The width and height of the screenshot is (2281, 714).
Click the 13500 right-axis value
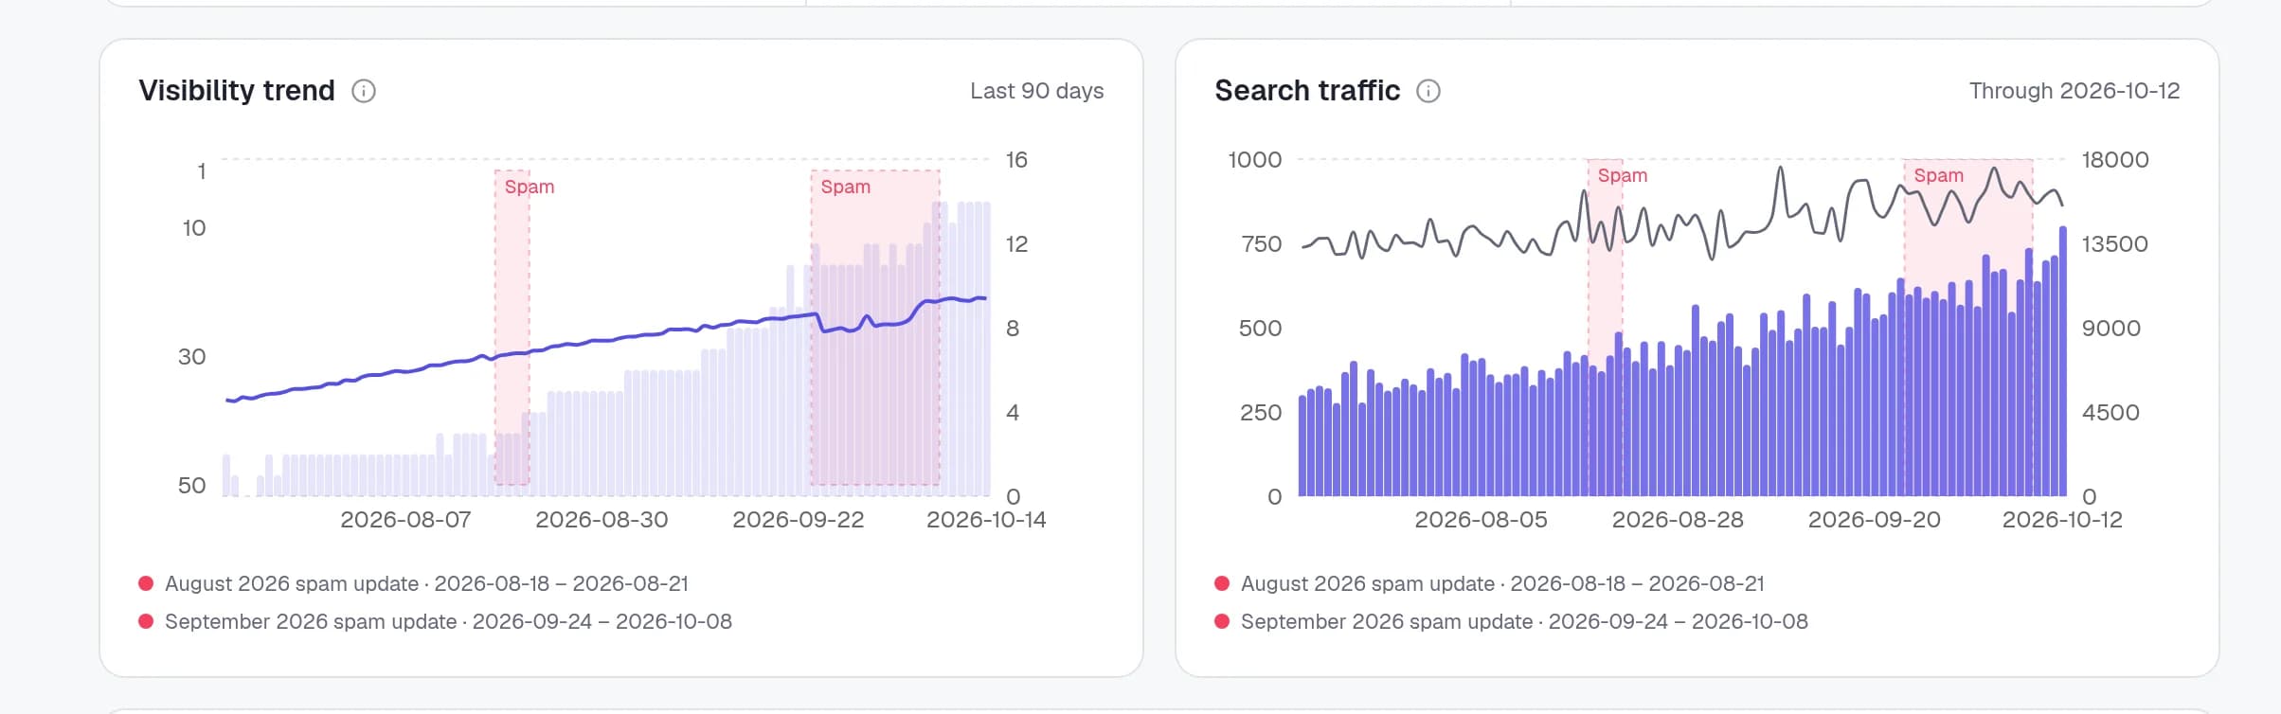(x=2115, y=244)
